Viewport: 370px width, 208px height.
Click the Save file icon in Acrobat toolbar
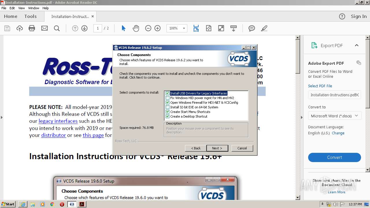[7, 28]
